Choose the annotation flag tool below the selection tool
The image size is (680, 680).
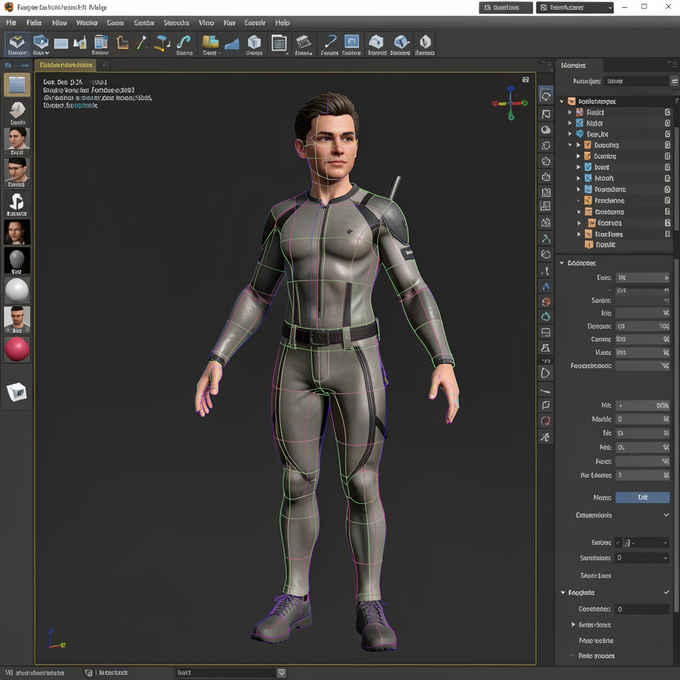tap(546, 114)
